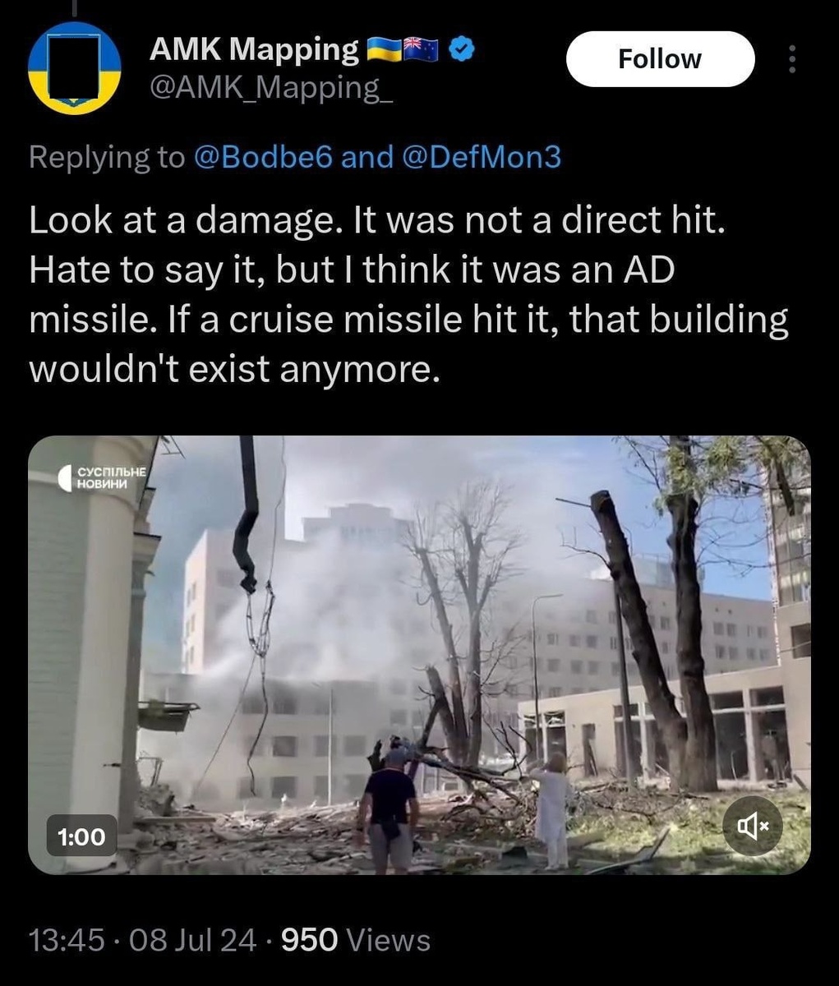The width and height of the screenshot is (839, 986).
Task: Click the Ukraine flag emoji in name
Action: pyautogui.click(x=382, y=51)
